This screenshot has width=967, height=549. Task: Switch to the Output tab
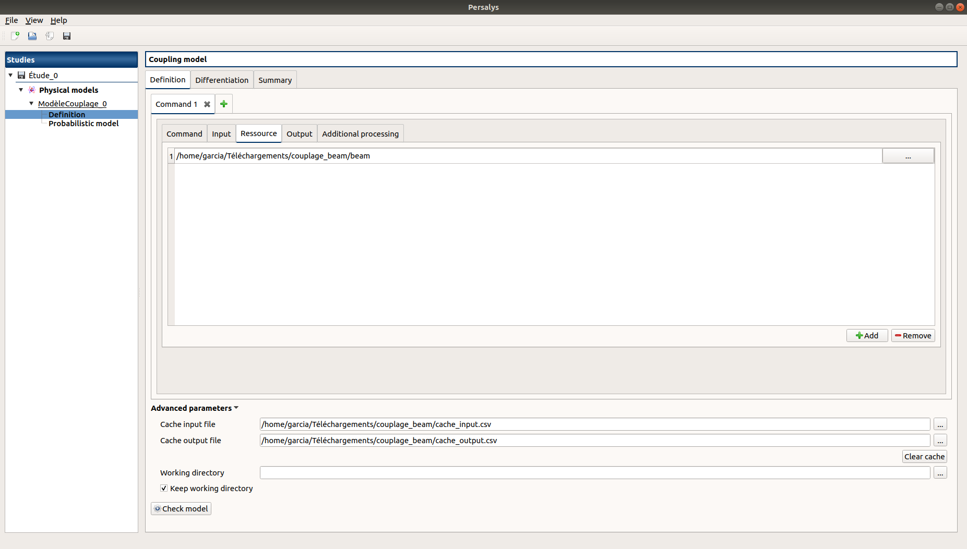click(x=299, y=134)
